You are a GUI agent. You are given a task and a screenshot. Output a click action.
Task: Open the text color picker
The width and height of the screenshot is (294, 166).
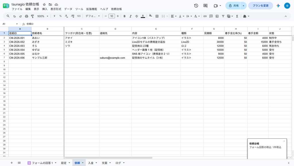(x=143, y=16)
